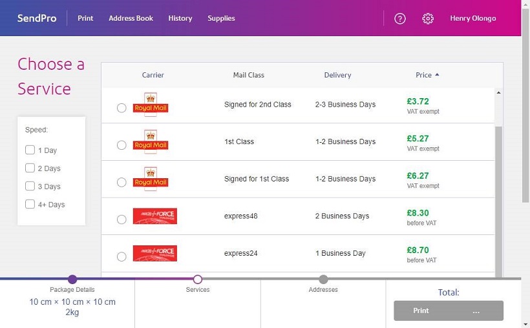Image resolution: width=530 pixels, height=328 pixels.
Task: Click the Services progress step marker
Action: pyautogui.click(x=198, y=280)
